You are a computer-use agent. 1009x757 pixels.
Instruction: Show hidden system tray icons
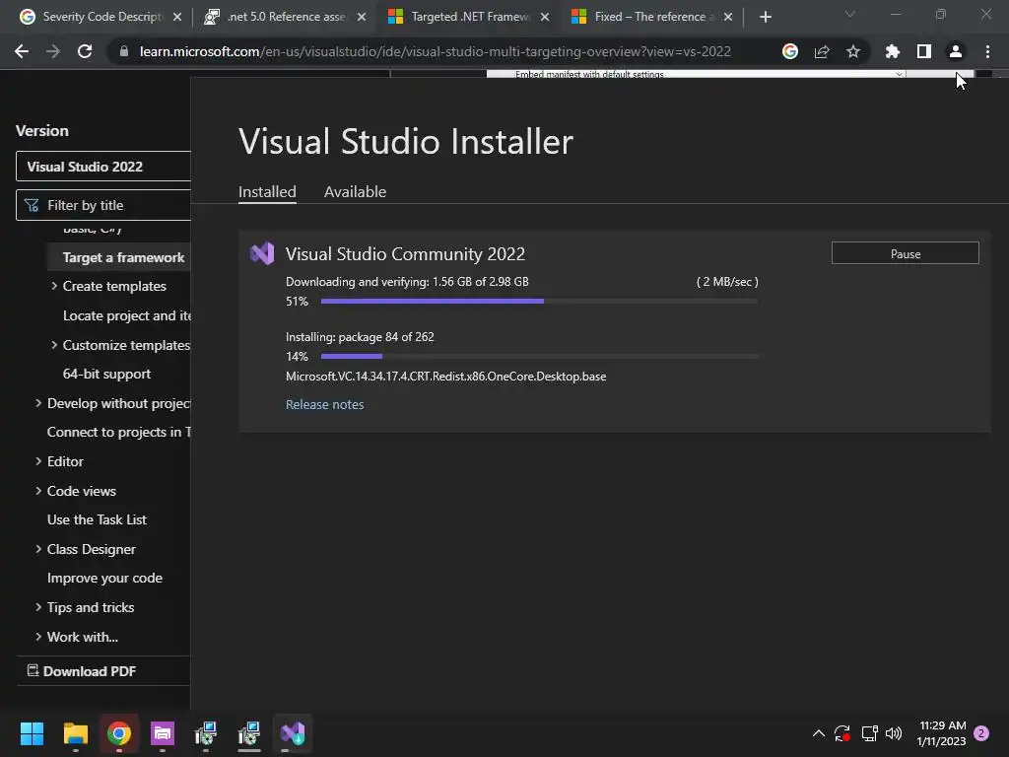tap(819, 733)
